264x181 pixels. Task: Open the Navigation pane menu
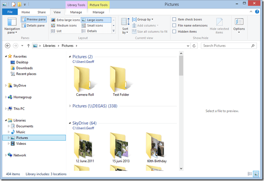12,26
